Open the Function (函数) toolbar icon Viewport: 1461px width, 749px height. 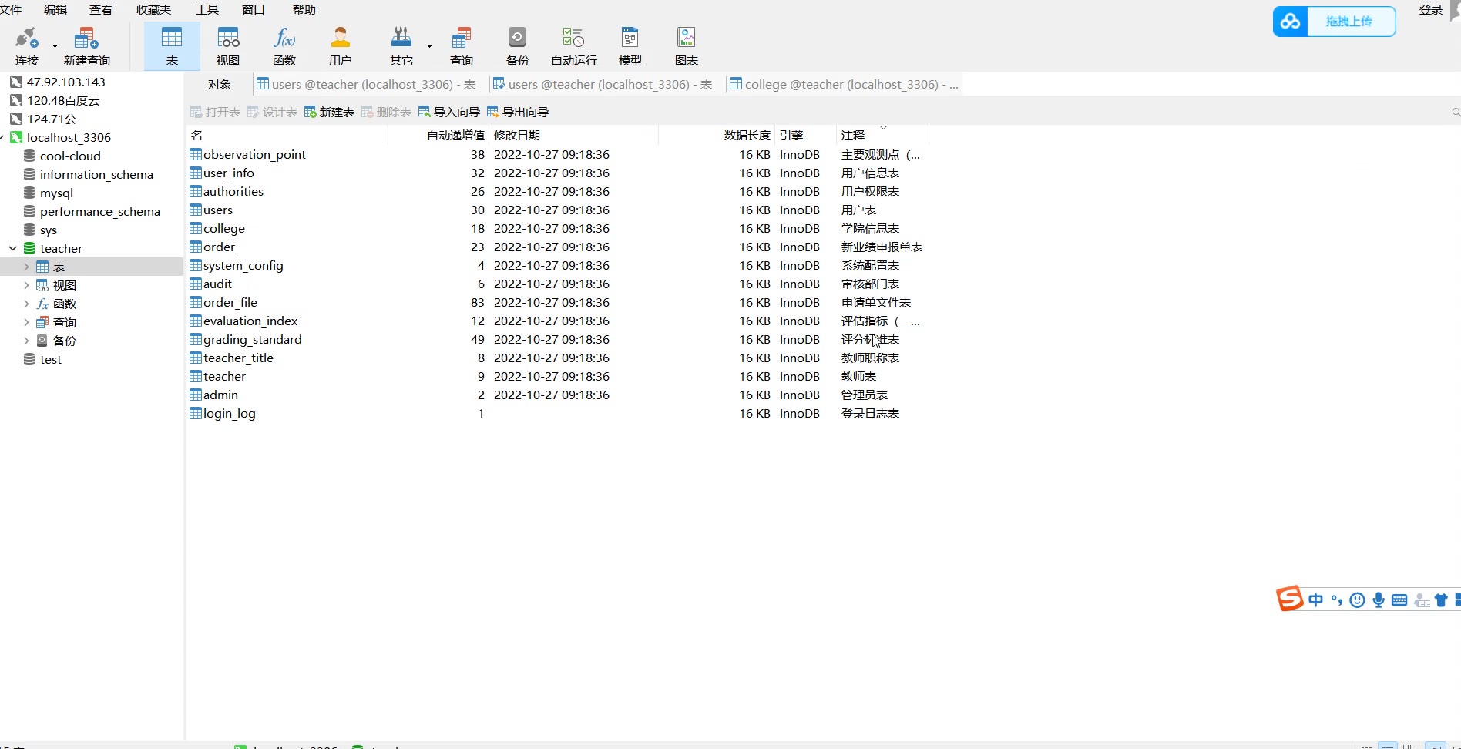tap(284, 46)
